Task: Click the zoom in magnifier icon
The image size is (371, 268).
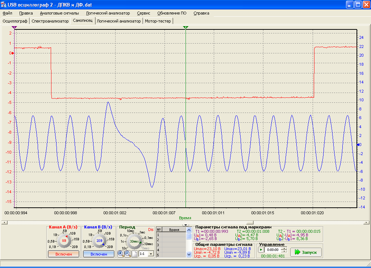Action: (x=121, y=254)
